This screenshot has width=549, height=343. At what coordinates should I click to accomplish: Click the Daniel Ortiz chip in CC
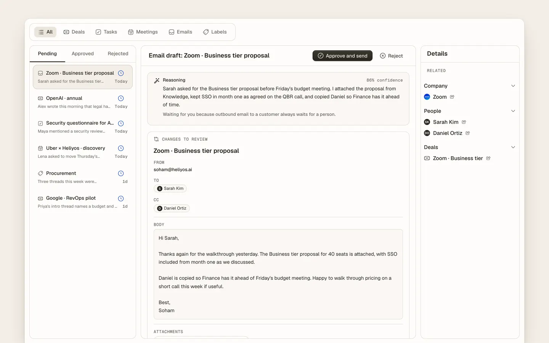click(x=172, y=208)
